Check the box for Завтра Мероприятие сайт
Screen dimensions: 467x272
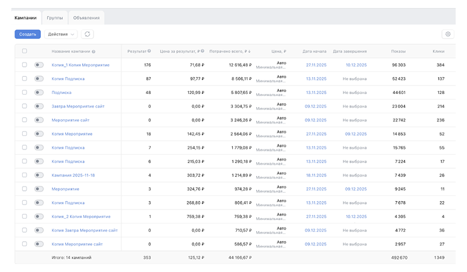coord(25,107)
